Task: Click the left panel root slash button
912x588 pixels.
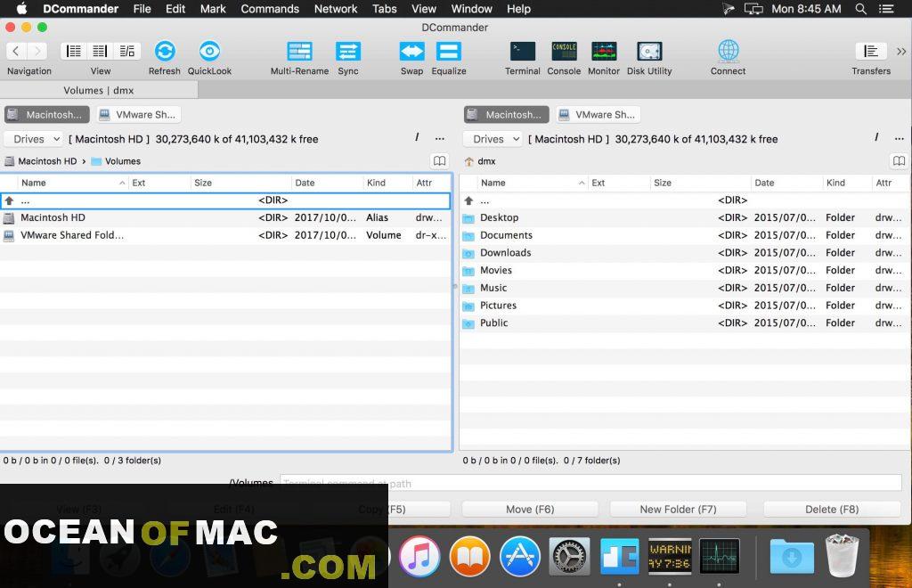Action: tap(417, 138)
